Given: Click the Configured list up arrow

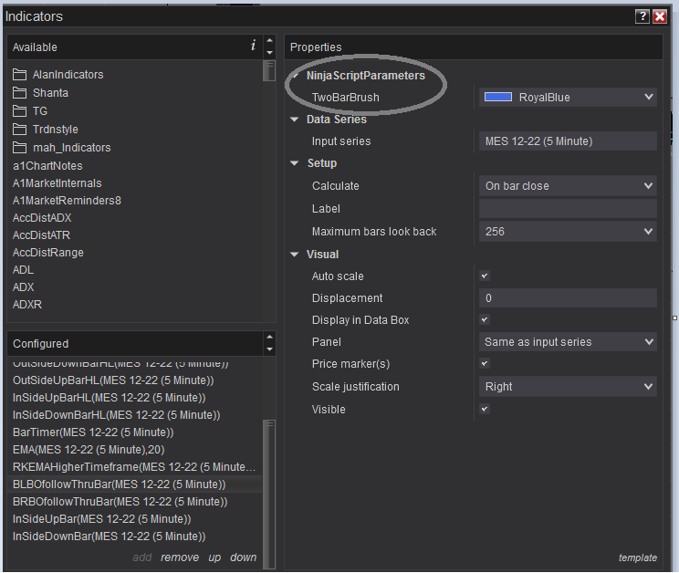Looking at the screenshot, I should [269, 337].
